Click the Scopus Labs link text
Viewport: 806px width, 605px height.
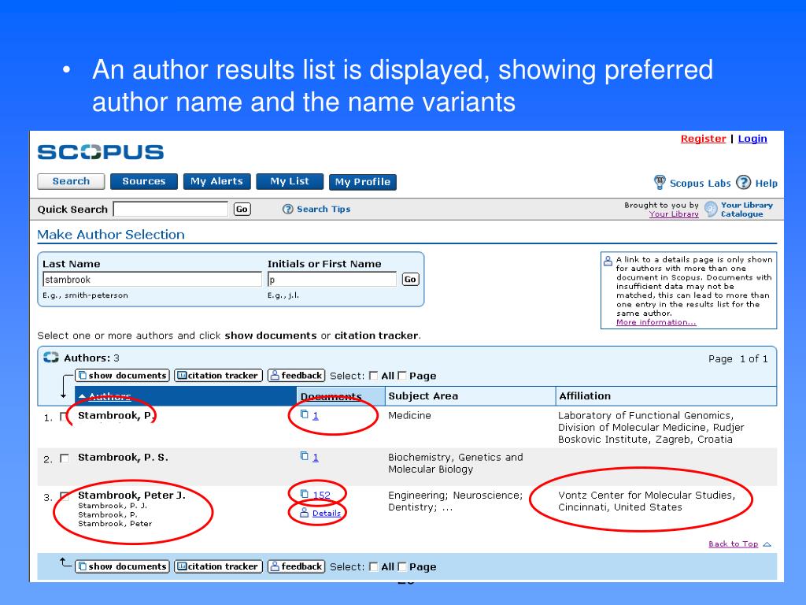click(700, 183)
